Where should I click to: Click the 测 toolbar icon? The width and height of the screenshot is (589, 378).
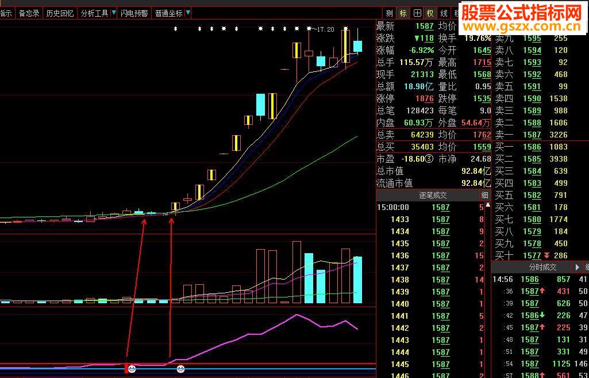pyautogui.click(x=389, y=14)
